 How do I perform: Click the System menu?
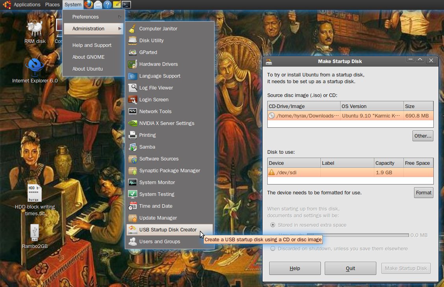click(73, 5)
